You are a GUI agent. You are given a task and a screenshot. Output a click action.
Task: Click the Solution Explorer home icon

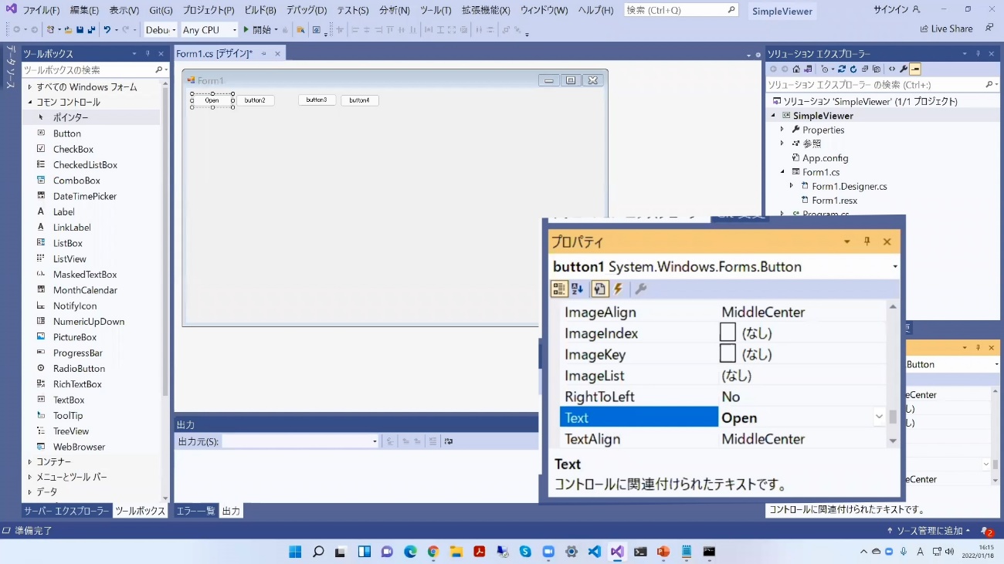796,69
